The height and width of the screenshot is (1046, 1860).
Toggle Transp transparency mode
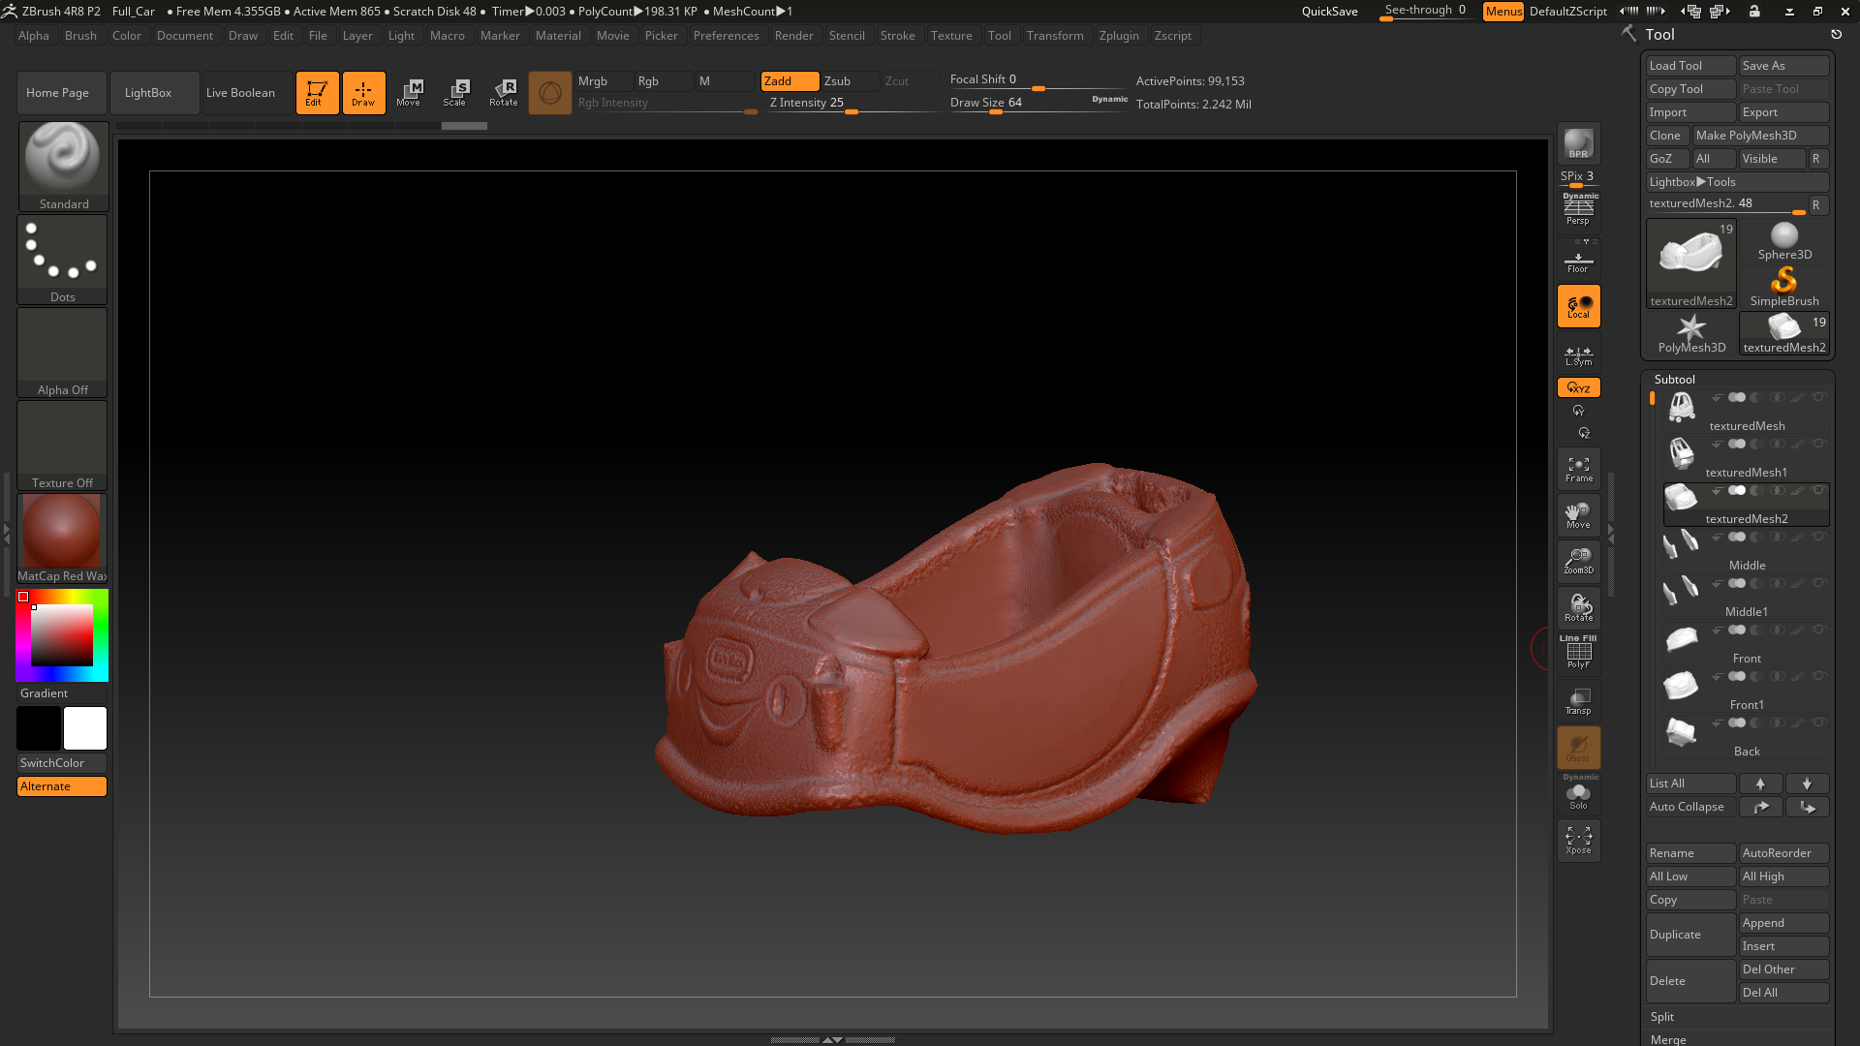pyautogui.click(x=1578, y=701)
